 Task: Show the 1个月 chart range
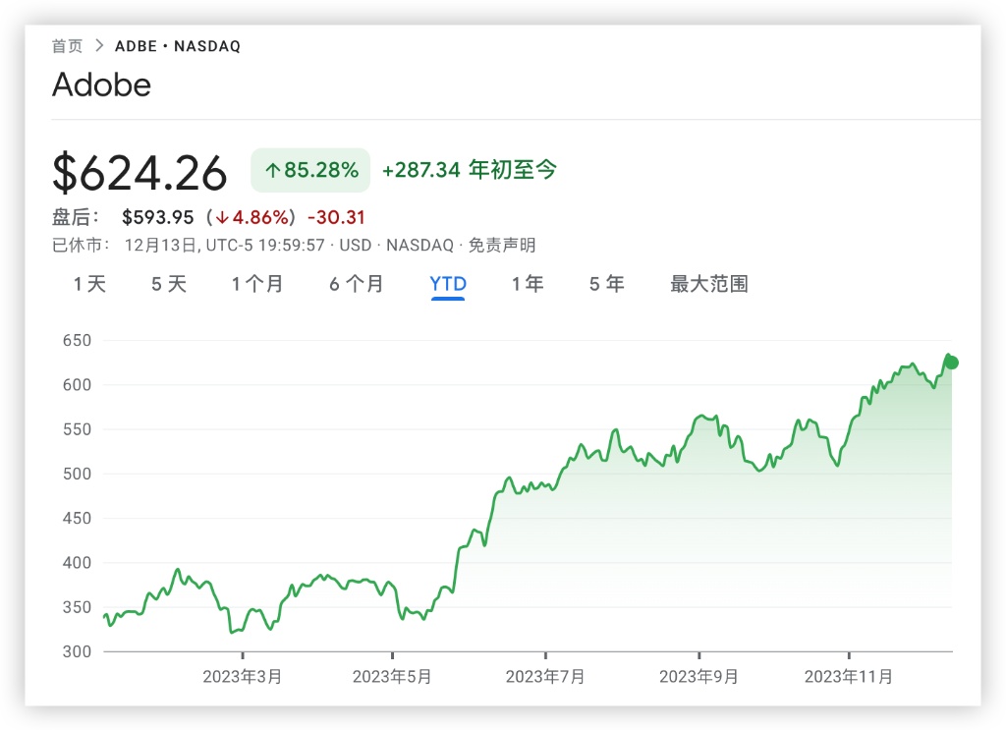click(257, 284)
